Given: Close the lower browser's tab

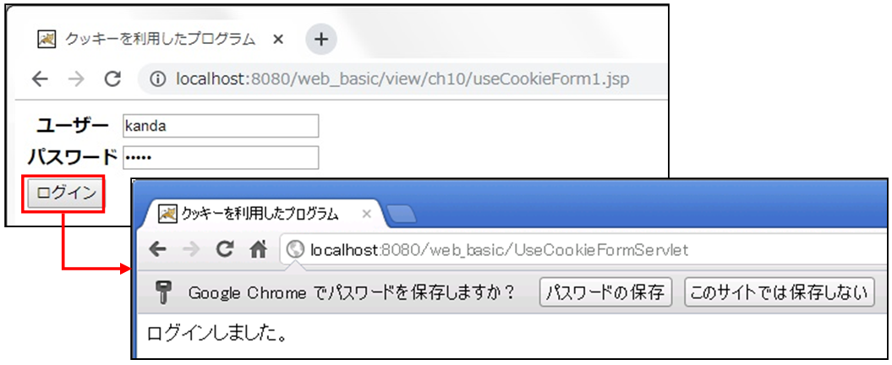Looking at the screenshot, I should 367,215.
